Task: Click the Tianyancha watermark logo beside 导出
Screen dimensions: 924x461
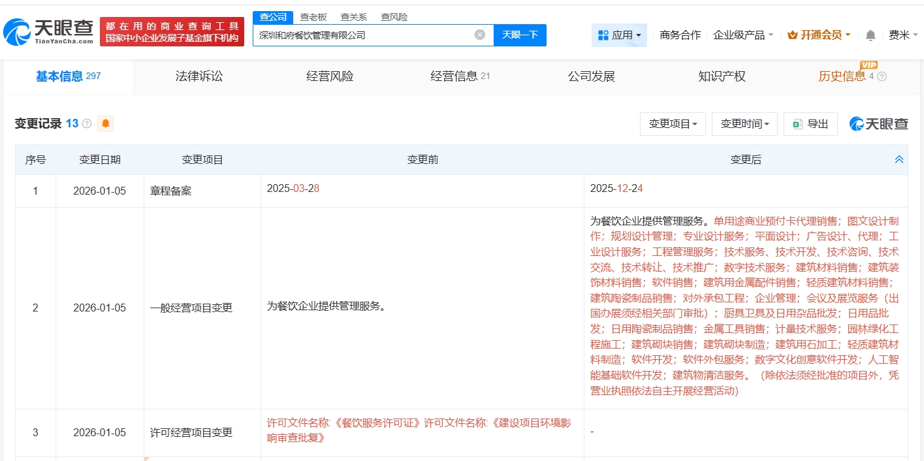Action: pos(878,123)
